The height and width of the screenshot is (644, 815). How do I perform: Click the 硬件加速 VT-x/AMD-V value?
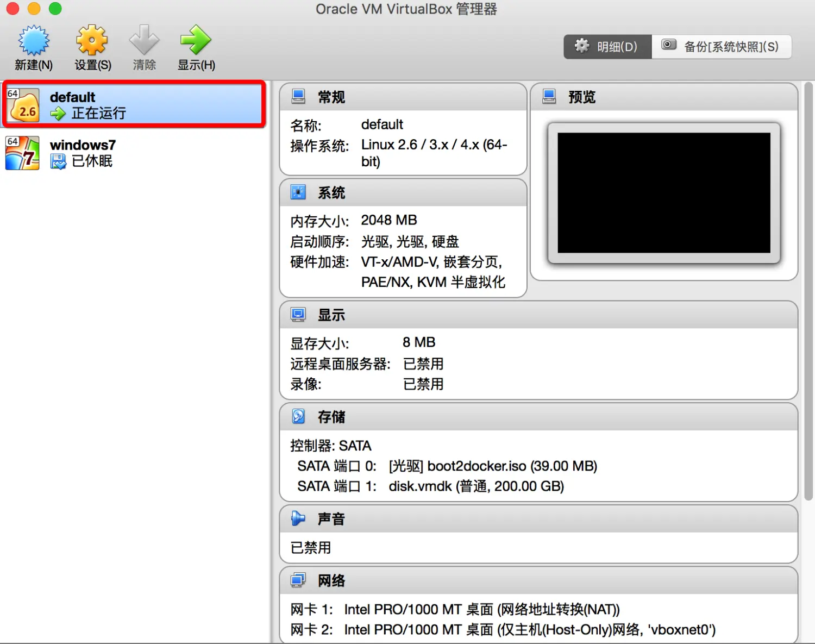click(433, 272)
